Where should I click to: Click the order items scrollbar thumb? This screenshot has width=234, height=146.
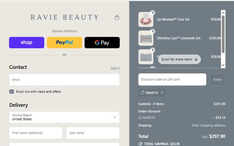pyautogui.click(x=223, y=34)
